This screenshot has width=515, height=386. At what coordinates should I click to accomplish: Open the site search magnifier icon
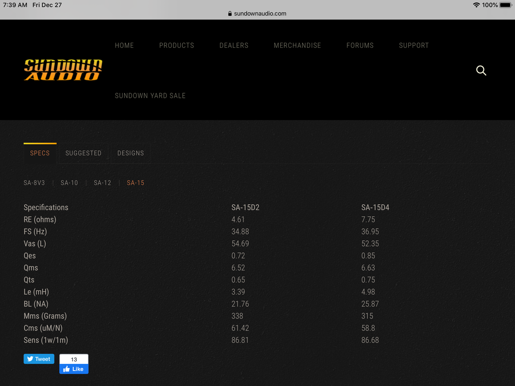pos(481,70)
